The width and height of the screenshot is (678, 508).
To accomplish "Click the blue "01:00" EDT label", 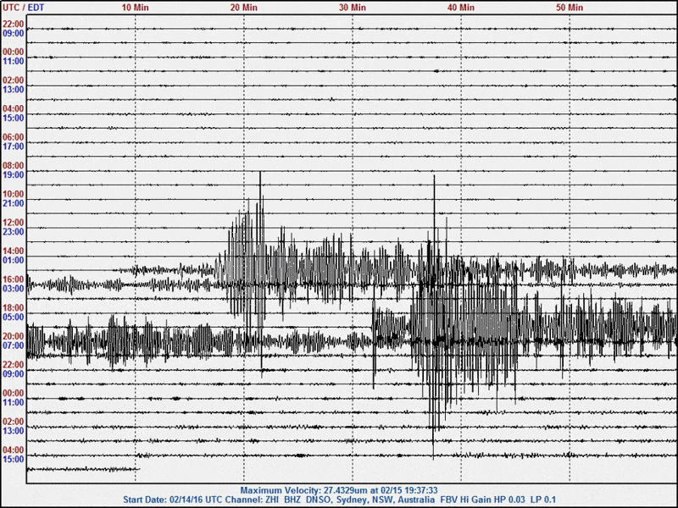I will (x=14, y=261).
